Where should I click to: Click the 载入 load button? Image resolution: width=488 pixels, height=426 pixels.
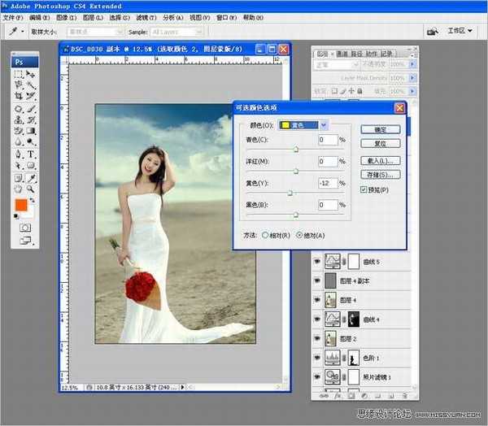[x=380, y=160]
